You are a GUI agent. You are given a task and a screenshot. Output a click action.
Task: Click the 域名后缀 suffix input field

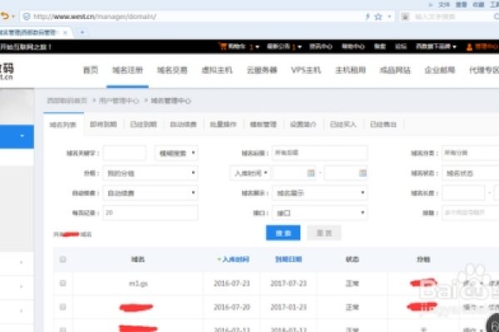[x=320, y=153]
